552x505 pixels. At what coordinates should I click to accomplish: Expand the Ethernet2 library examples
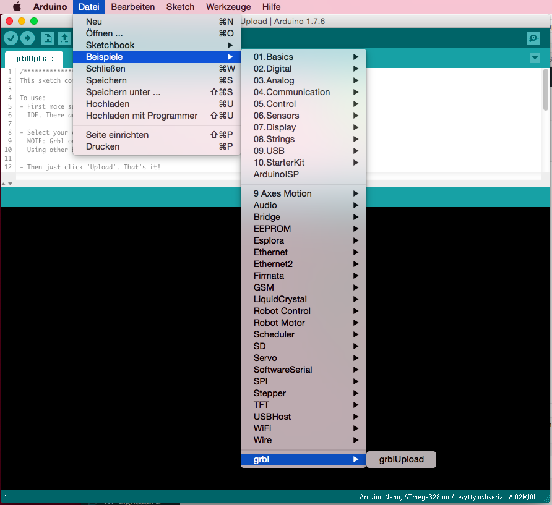pyautogui.click(x=303, y=264)
